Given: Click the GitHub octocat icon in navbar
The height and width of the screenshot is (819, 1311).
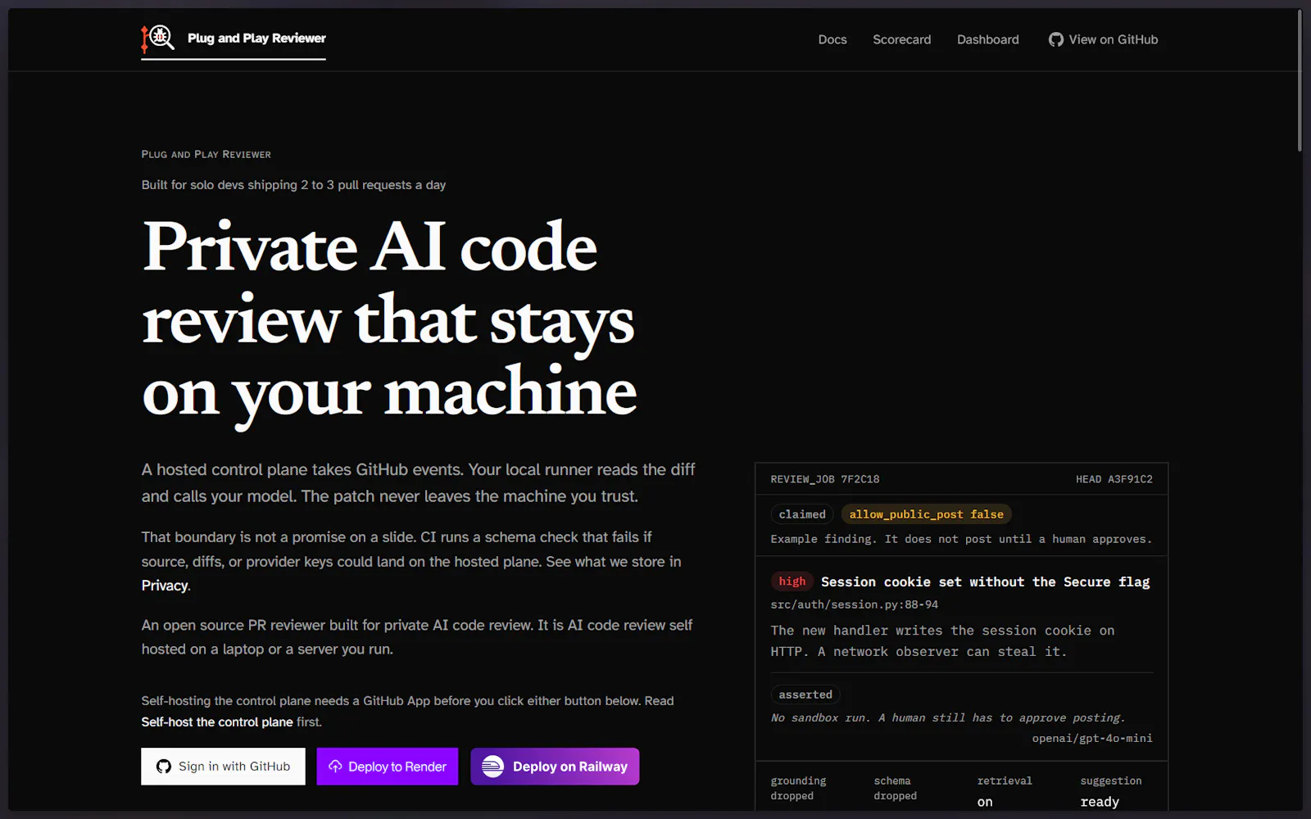Looking at the screenshot, I should [1056, 39].
